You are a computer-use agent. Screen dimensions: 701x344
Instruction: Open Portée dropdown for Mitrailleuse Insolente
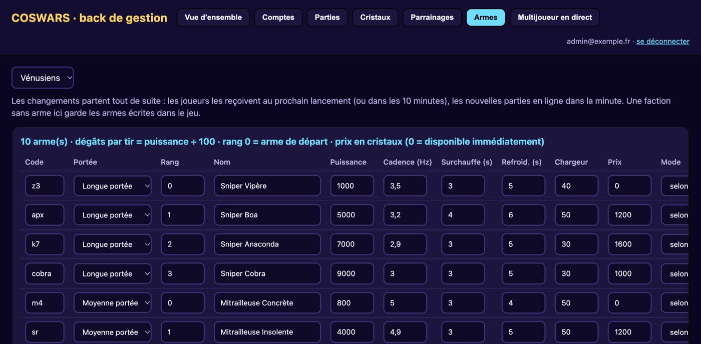[x=113, y=332]
